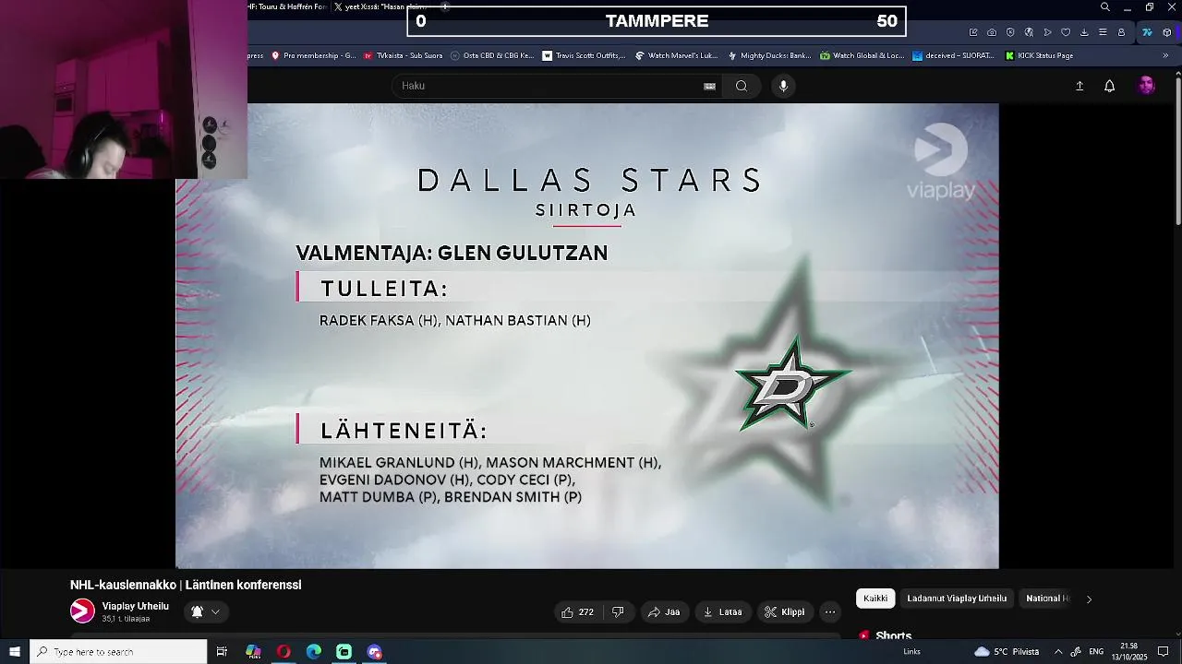
Task: Open the browser profile person icon
Action: [x=1121, y=32]
